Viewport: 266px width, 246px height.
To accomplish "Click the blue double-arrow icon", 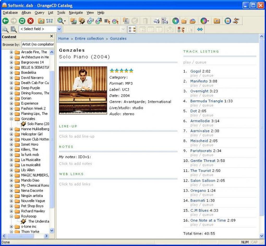I will (x=200, y=29).
